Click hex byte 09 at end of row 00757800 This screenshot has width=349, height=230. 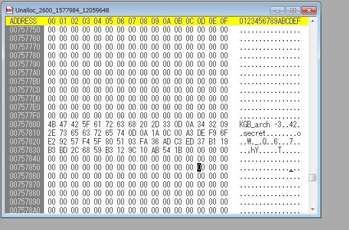tap(224, 124)
